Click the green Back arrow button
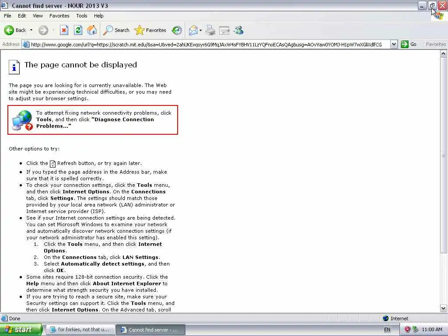The image size is (448, 336). point(9,30)
